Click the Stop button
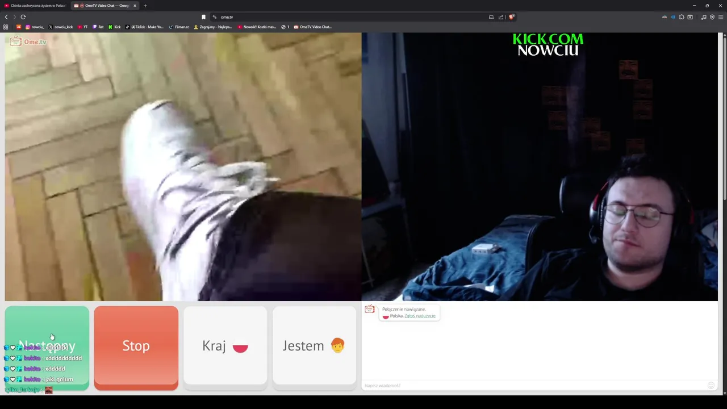 coord(136,348)
